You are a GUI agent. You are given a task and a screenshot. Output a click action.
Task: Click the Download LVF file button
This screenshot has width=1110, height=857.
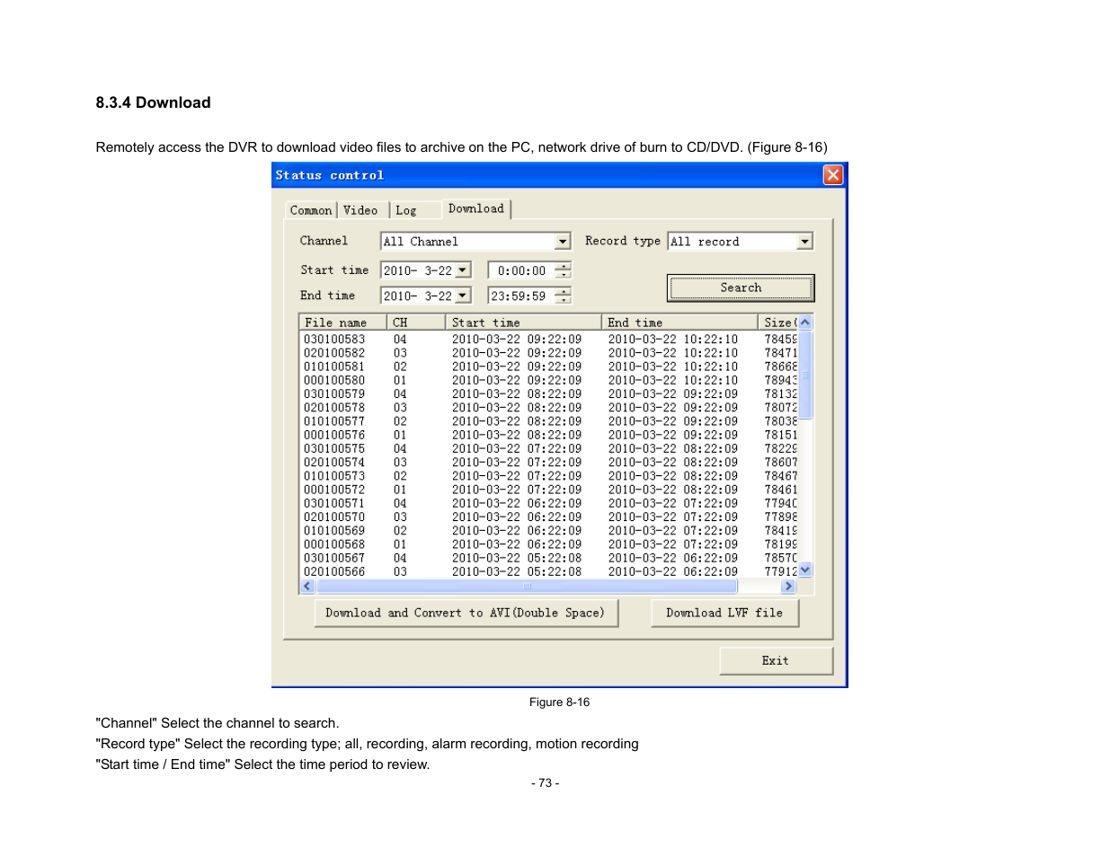(724, 613)
